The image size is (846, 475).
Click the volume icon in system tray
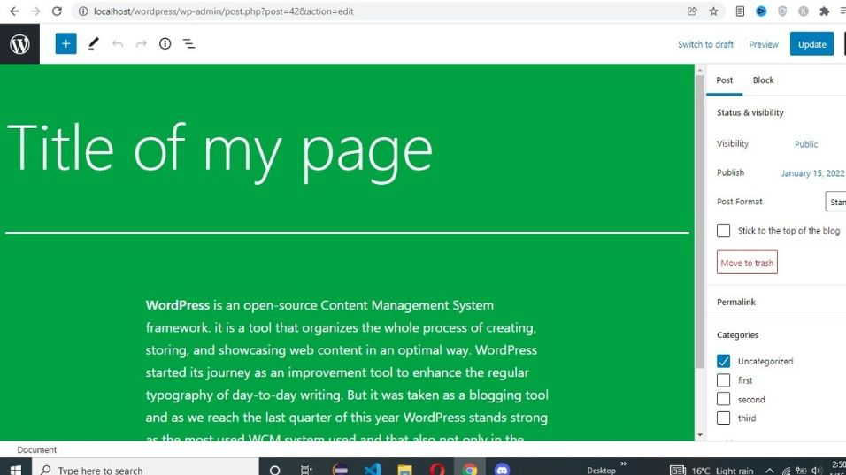coord(816,471)
